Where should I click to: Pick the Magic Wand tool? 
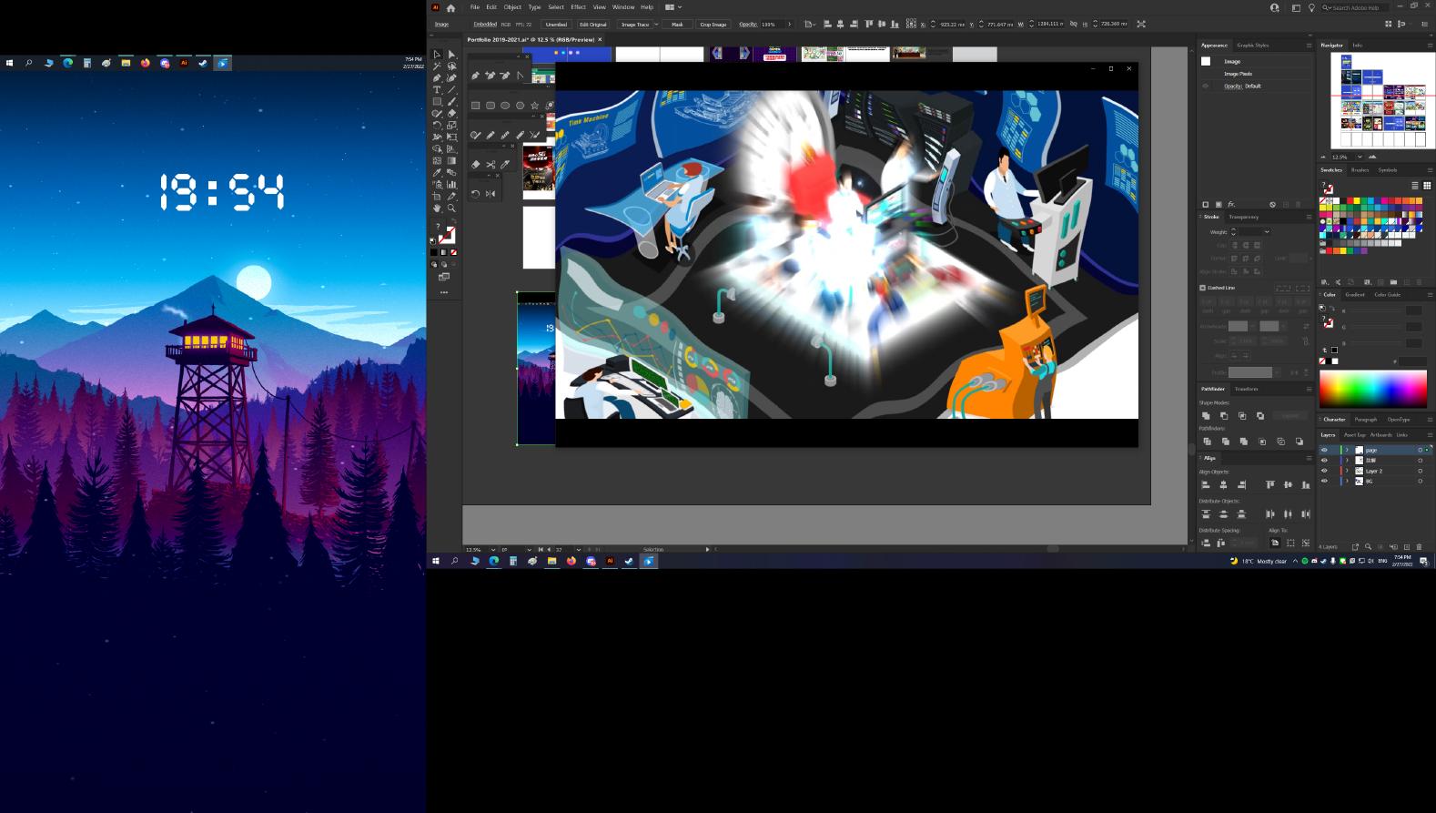(437, 66)
